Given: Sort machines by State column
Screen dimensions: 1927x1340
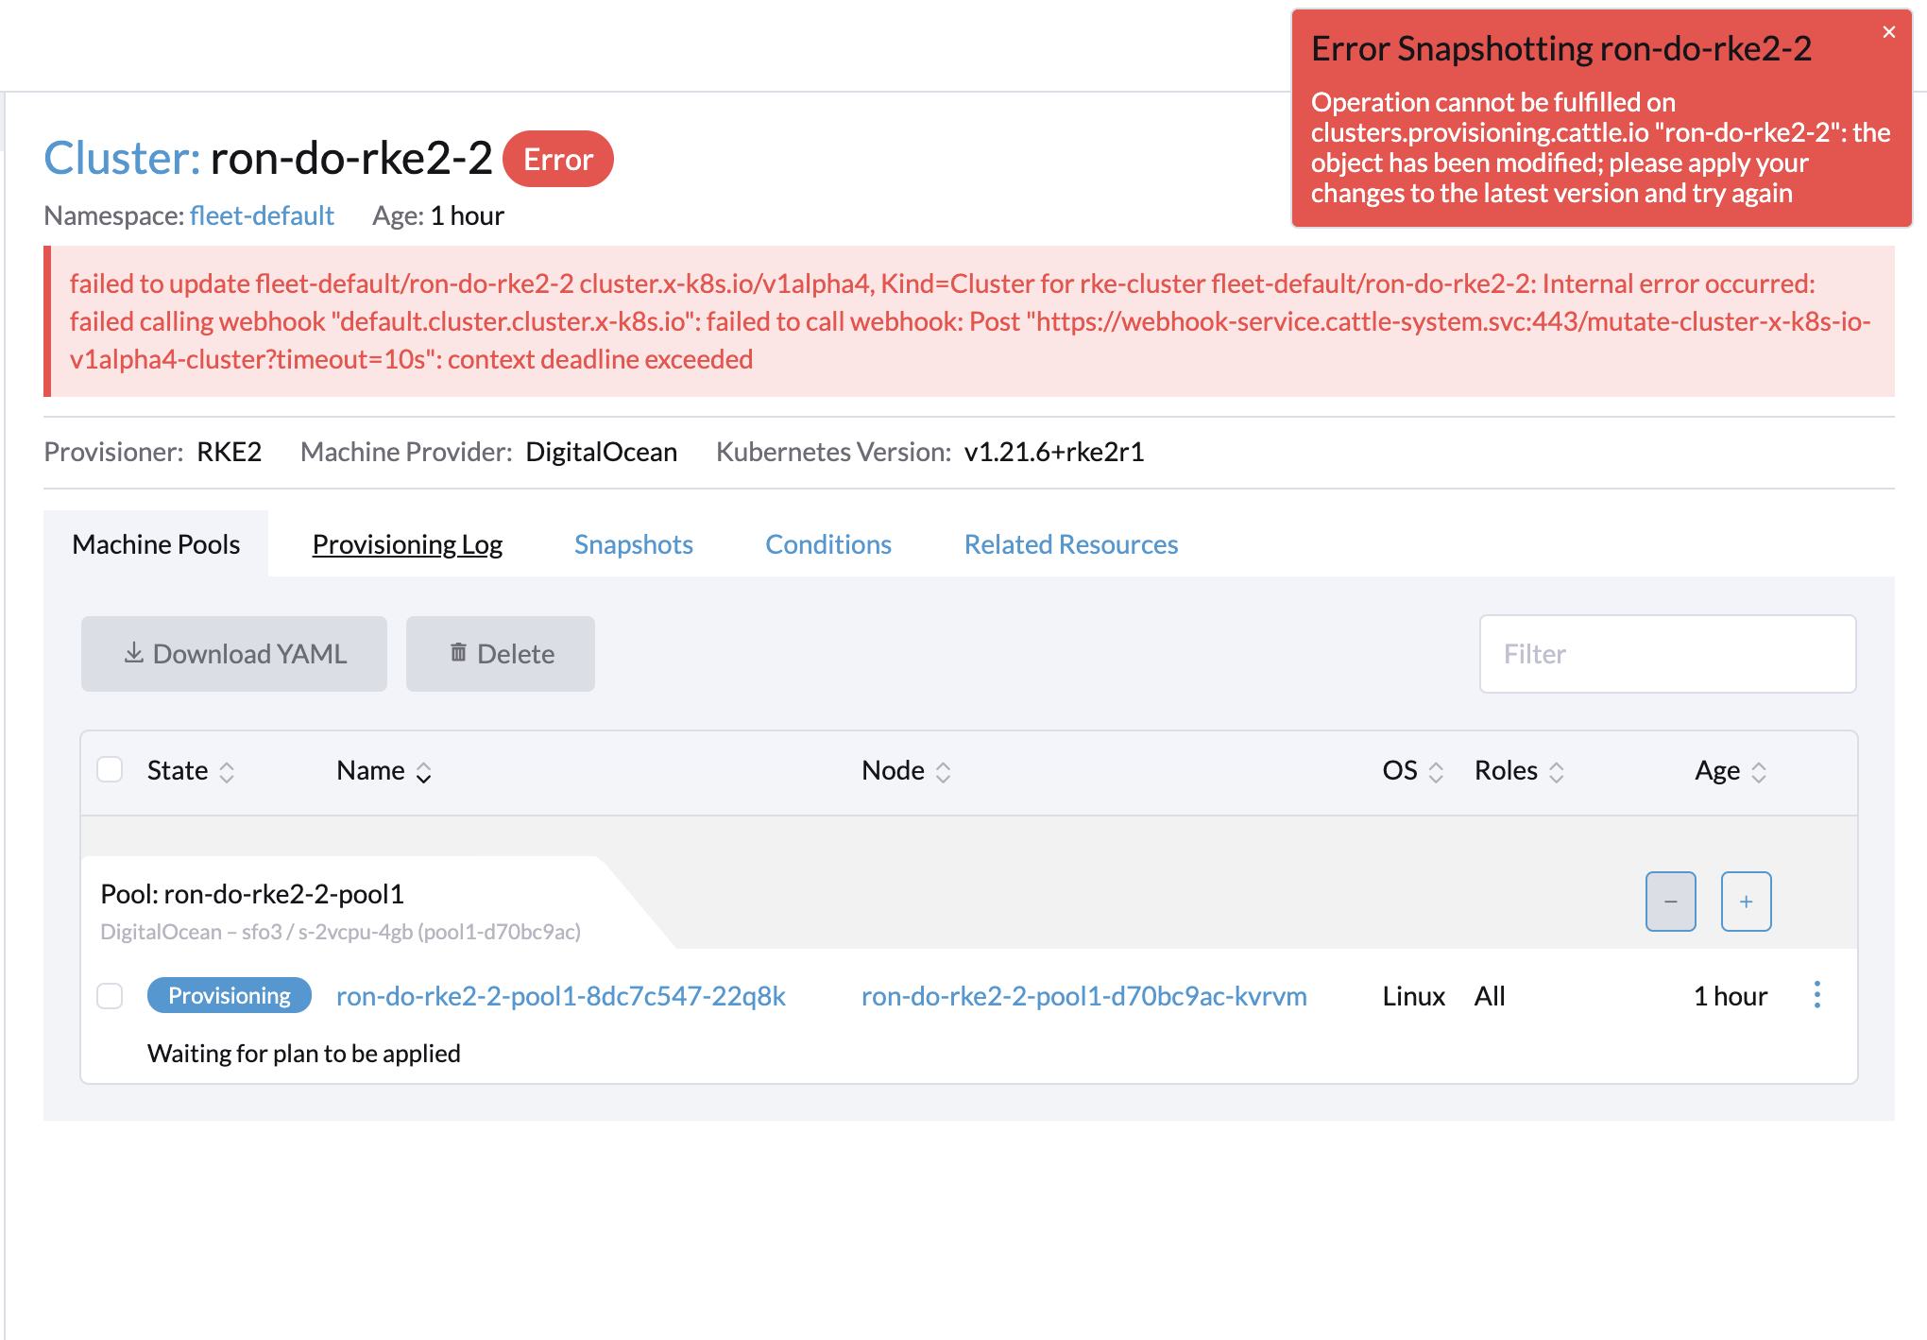Looking at the screenshot, I should pyautogui.click(x=228, y=771).
